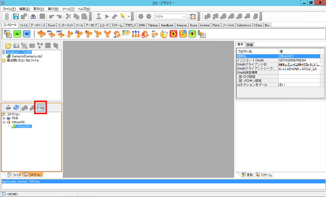Screen dimensions: 326x197
Task: Select the Y-shaped merge arrow component
Action: pos(107,34)
